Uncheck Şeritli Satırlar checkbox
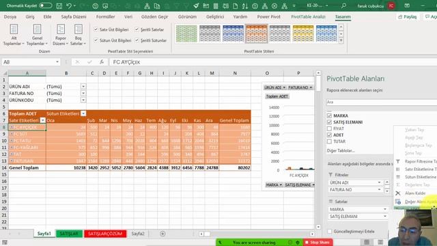This screenshot has height=246, width=437. coord(137,29)
